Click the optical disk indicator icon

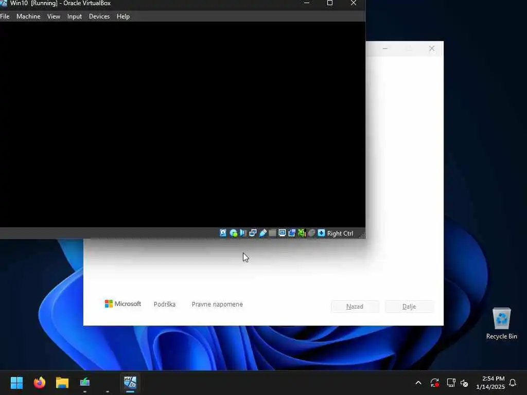[233, 233]
